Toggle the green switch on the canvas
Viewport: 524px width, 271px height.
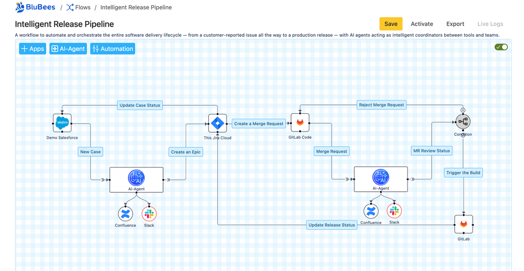pyautogui.click(x=501, y=47)
